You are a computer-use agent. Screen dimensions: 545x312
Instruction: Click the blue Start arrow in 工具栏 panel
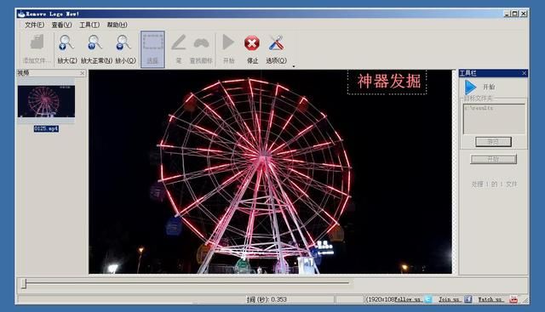[471, 87]
